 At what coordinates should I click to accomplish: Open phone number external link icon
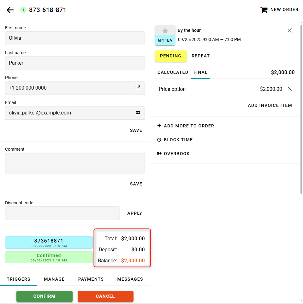point(138,87)
